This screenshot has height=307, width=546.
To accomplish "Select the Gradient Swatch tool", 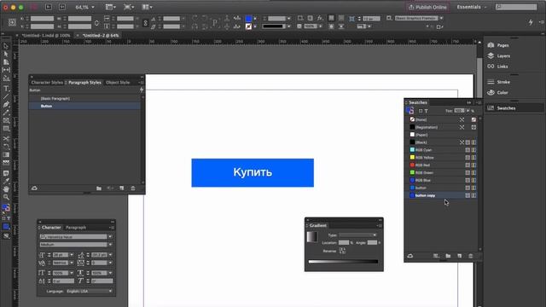I will pos(6,154).
